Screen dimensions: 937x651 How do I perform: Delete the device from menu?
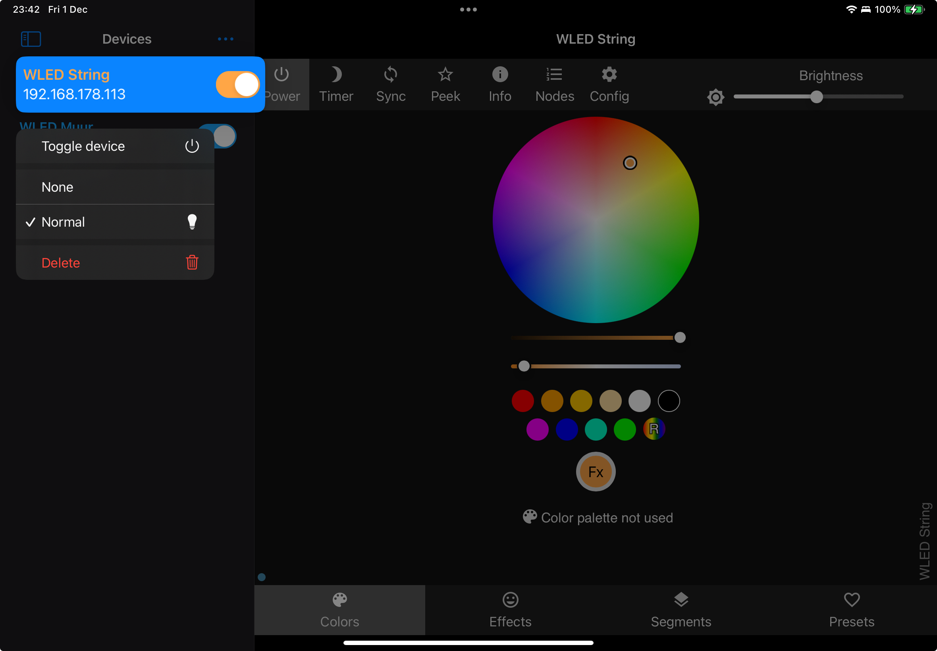tap(115, 263)
